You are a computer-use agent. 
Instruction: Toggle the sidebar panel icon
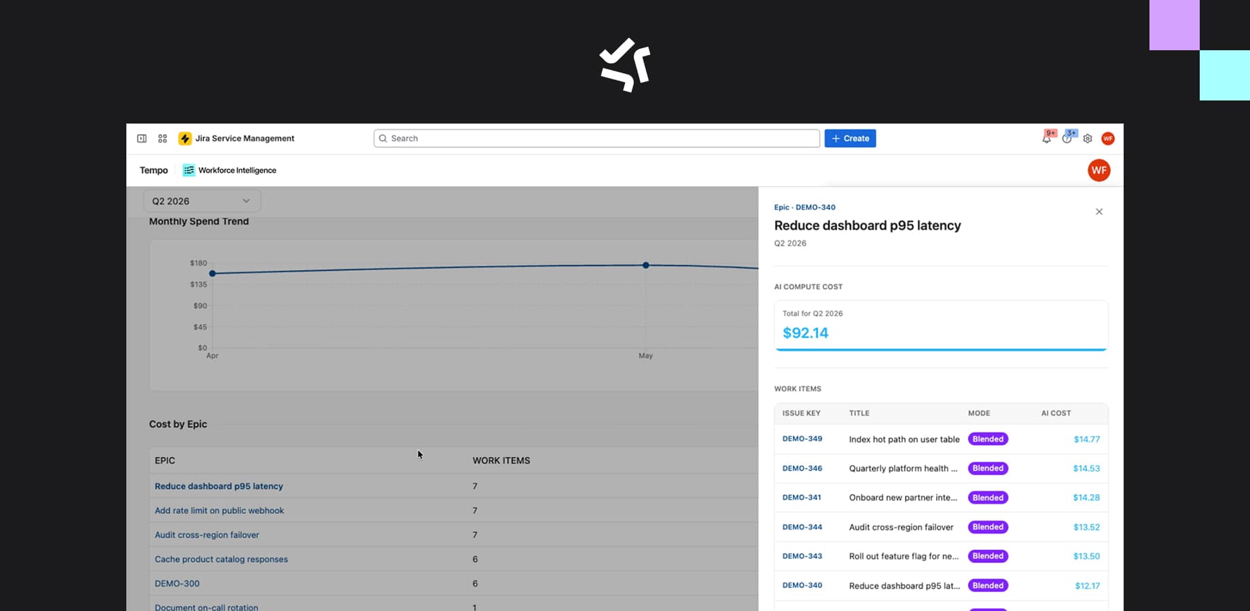(142, 138)
